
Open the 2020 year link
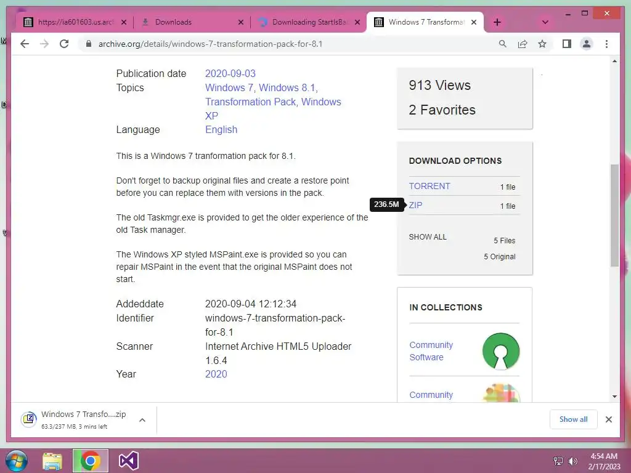coord(216,374)
